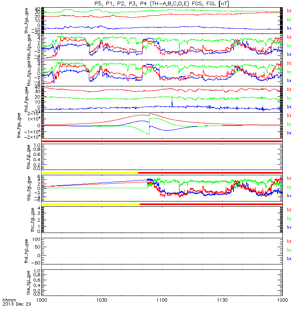This screenshot has height=323, width=303.
Task: Click the bx legend of thb_fgl_gse panel
Action: tap(289, 196)
